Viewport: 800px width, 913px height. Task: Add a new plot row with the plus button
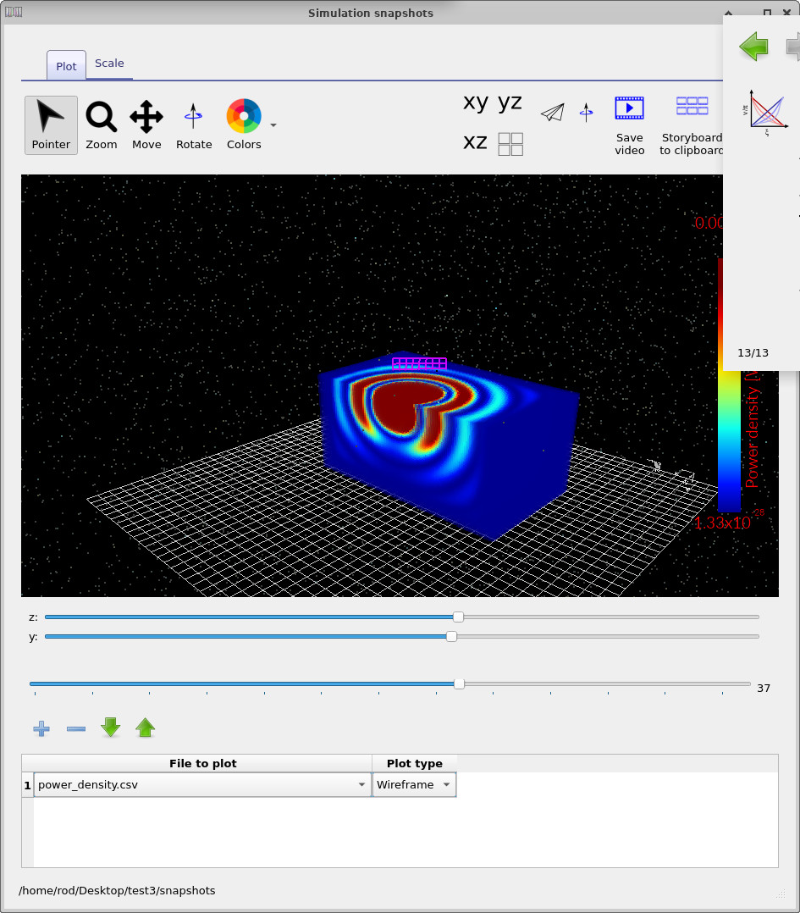[x=41, y=728]
